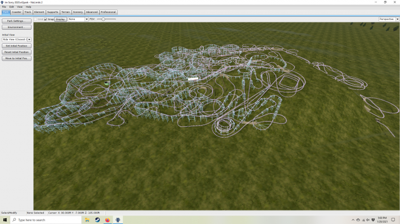This screenshot has height=224, width=400.
Task: Click the taskbar clock and date
Action: [x=382, y=220]
